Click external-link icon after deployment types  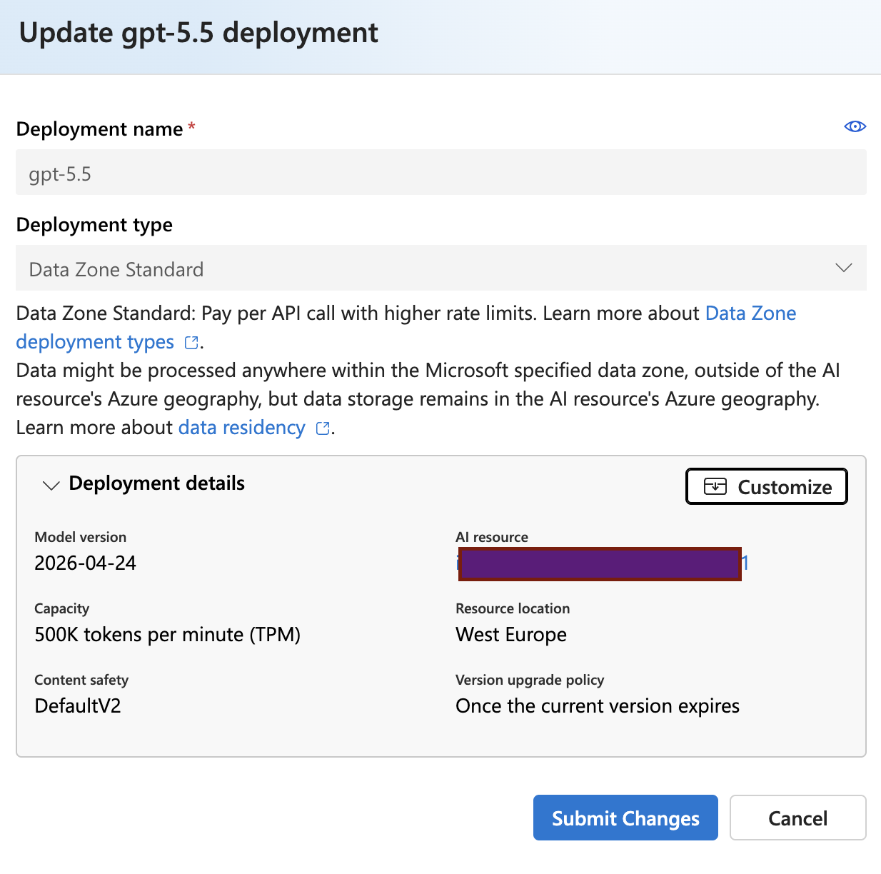pyautogui.click(x=191, y=343)
